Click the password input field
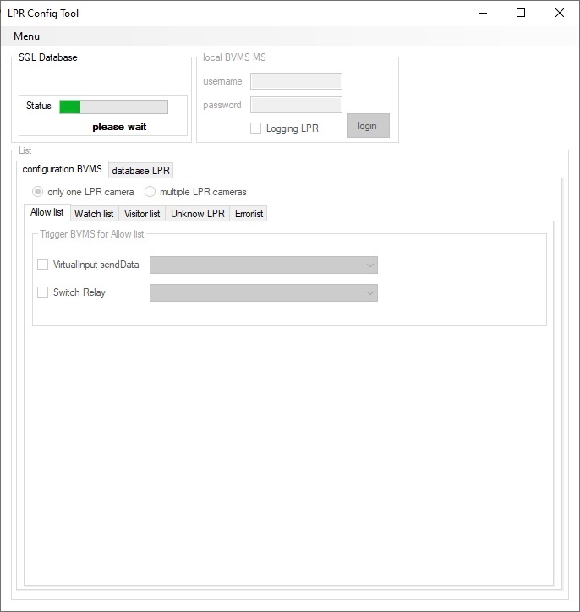580x612 pixels. [x=296, y=105]
